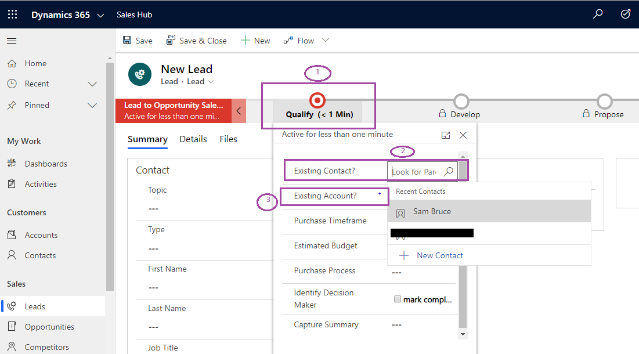The width and height of the screenshot is (639, 354).
Task: Click the New Contact link
Action: tap(440, 255)
